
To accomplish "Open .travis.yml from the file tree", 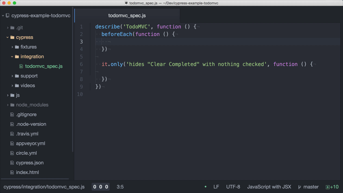I will (27, 134).
